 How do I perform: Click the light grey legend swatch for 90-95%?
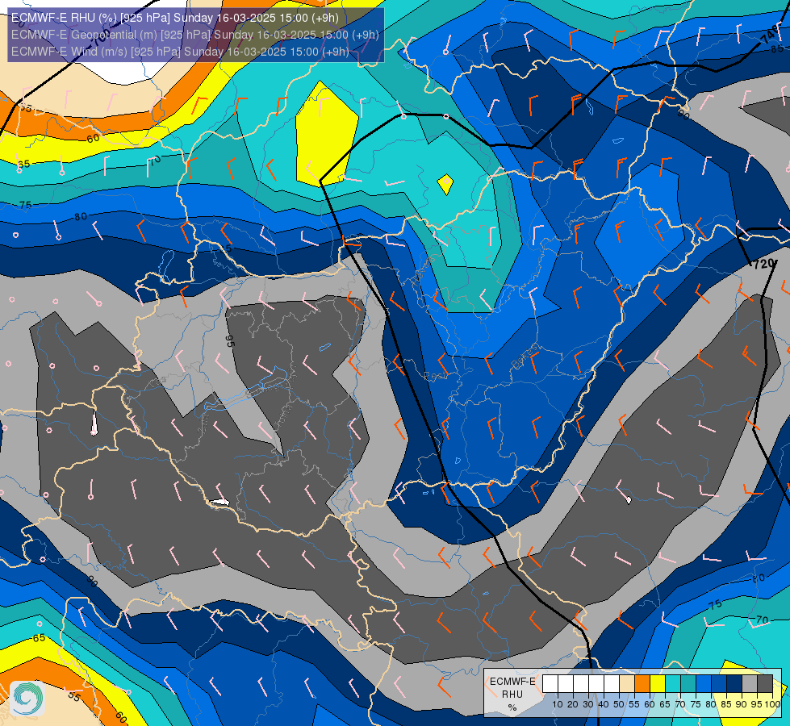pyautogui.click(x=750, y=684)
